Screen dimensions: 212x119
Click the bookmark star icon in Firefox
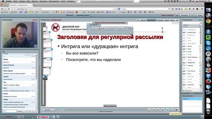click(x=176, y=9)
